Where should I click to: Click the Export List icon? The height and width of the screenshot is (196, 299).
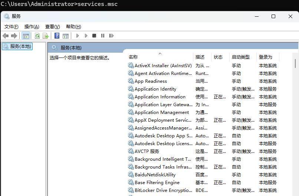[46, 36]
